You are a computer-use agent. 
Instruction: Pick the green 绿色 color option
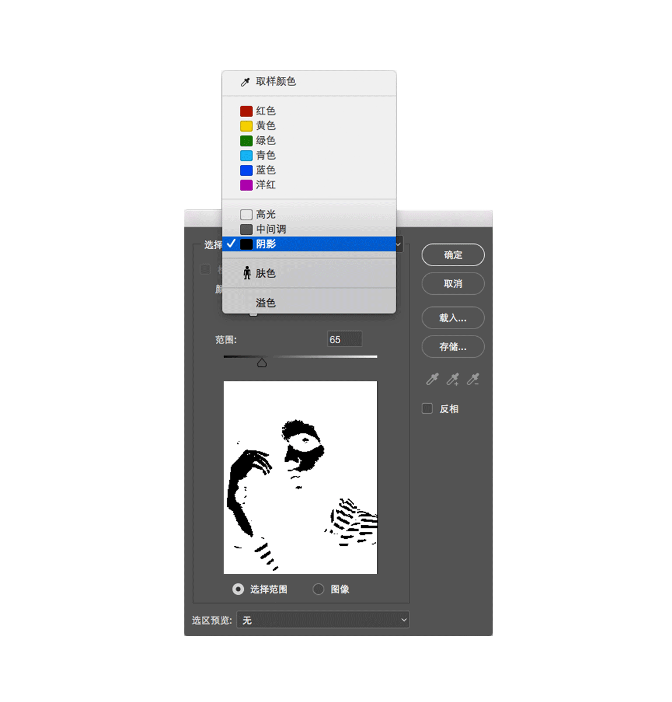coord(265,140)
